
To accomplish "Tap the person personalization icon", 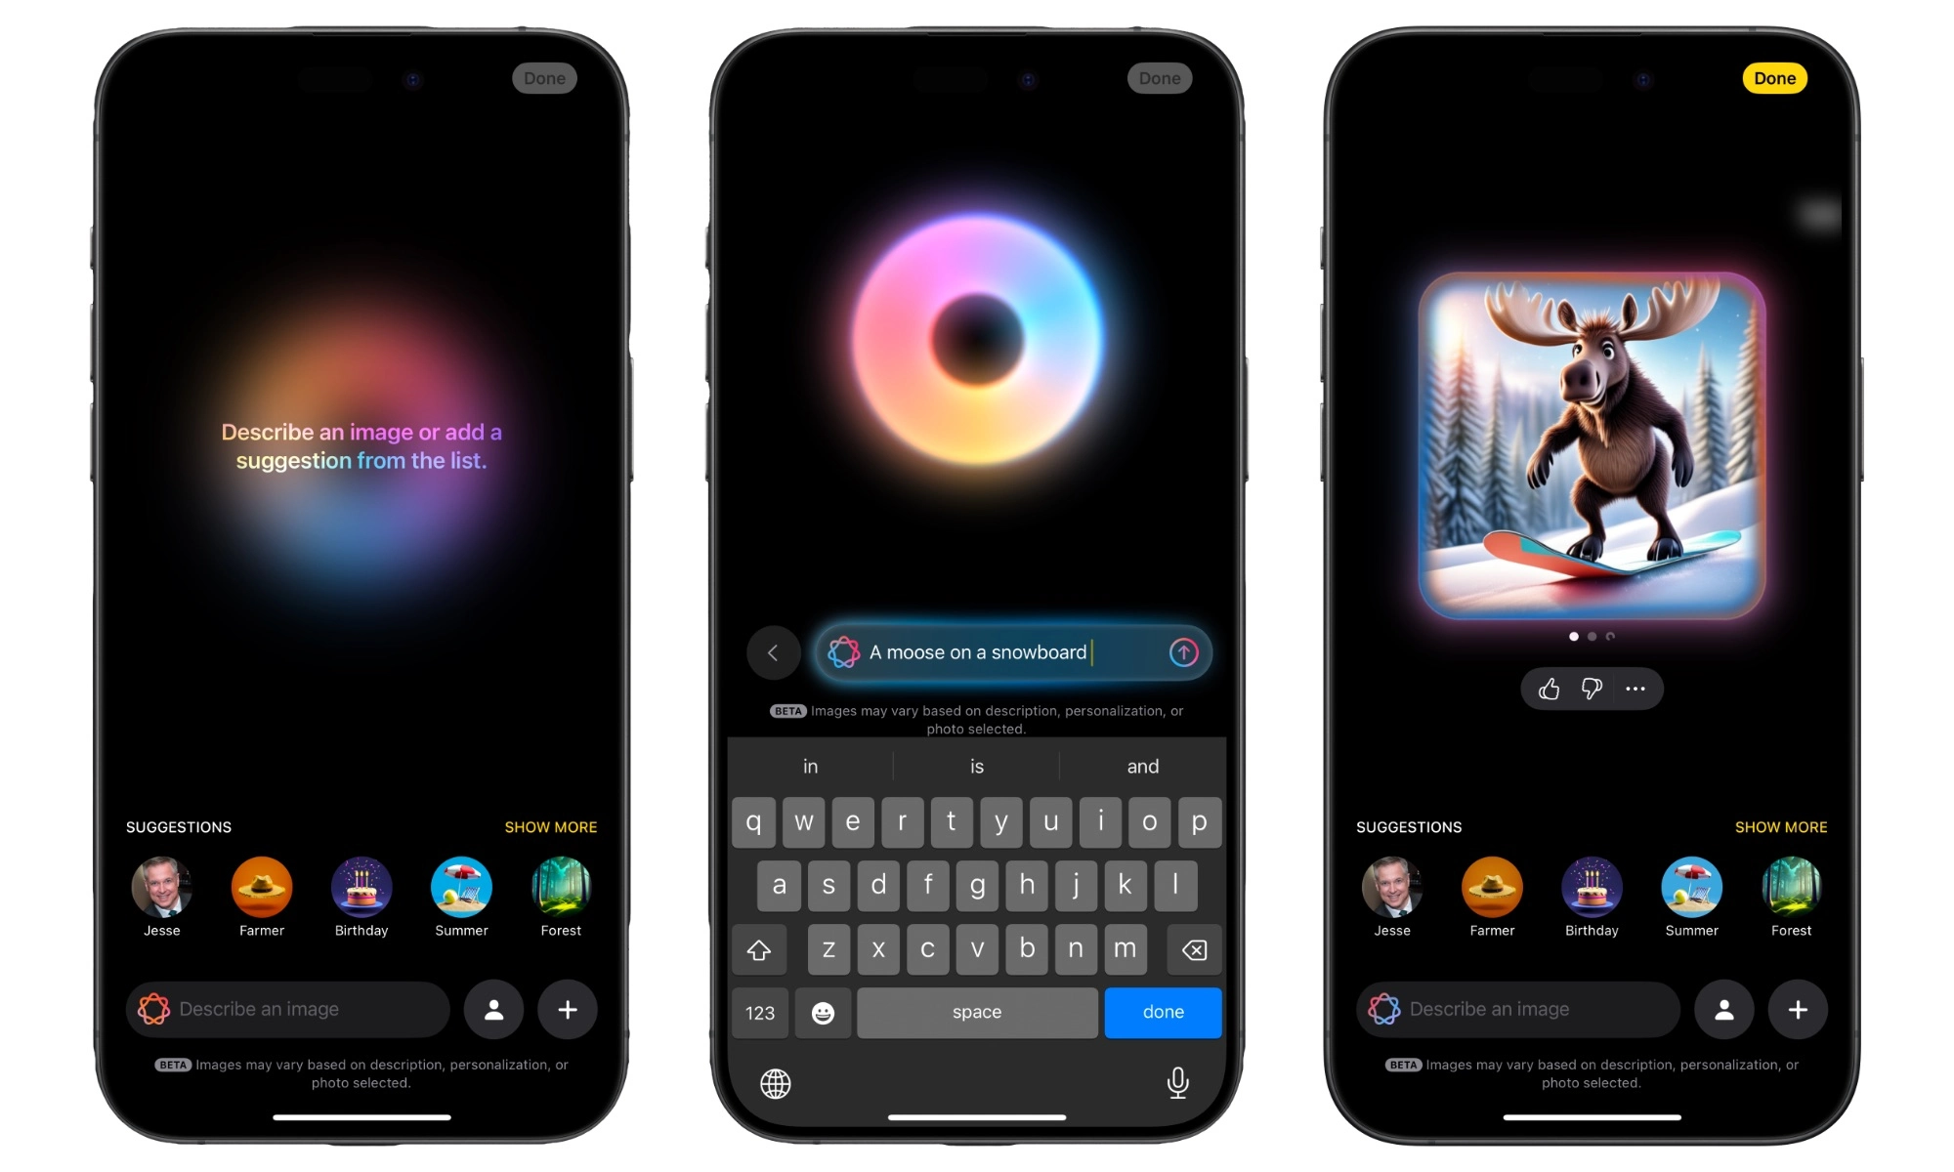I will [x=492, y=1009].
